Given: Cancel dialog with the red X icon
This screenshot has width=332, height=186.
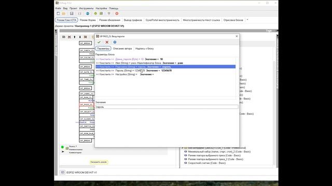Looking at the screenshot, I should point(107,42).
